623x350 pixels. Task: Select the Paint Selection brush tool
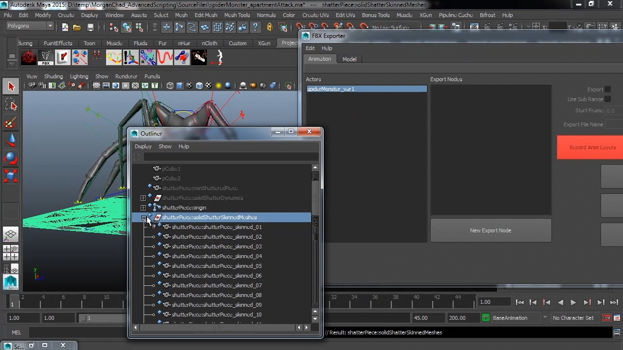(x=11, y=122)
